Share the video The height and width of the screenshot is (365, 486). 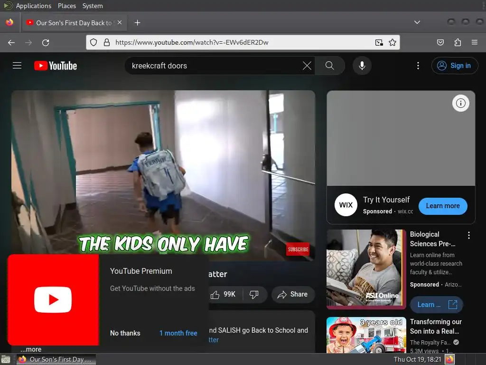(x=293, y=294)
